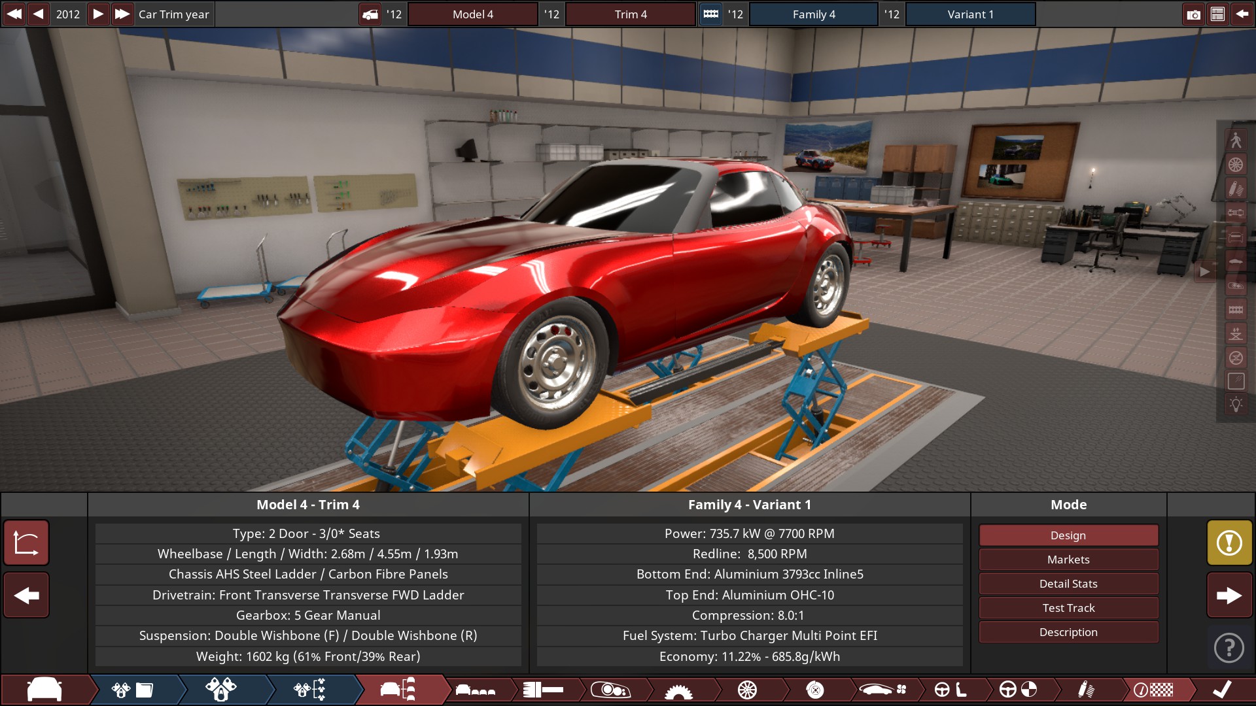
Task: Fast-forward the trim year to latest
Action: (122, 14)
